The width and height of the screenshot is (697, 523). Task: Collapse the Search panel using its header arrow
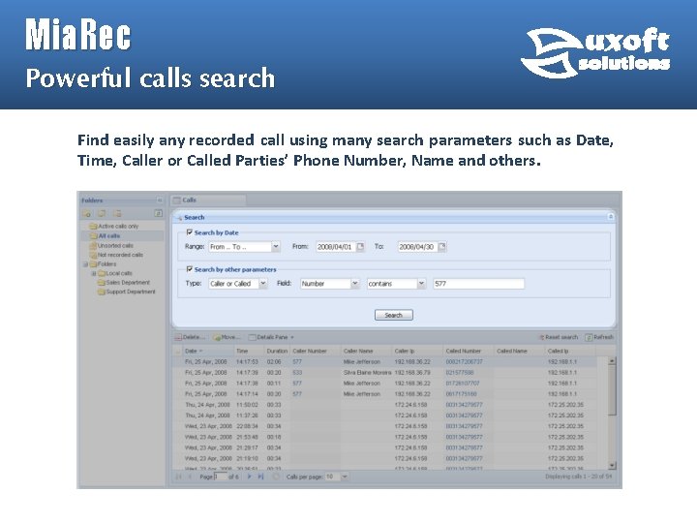(x=611, y=217)
